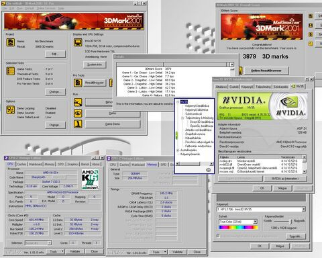Click the flyout tree horizontal scrollbar right arrow
The height and width of the screenshot is (258, 322).
tap(211, 164)
